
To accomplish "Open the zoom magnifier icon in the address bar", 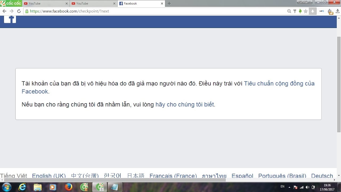I will click(289, 11).
